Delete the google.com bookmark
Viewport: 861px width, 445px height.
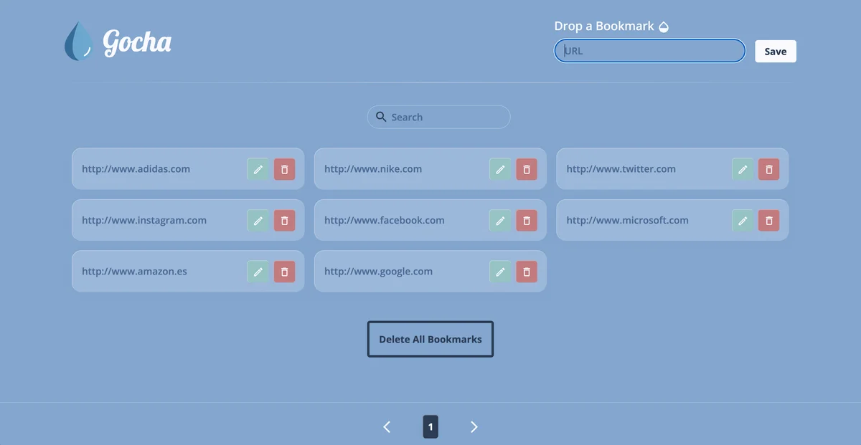click(x=527, y=272)
